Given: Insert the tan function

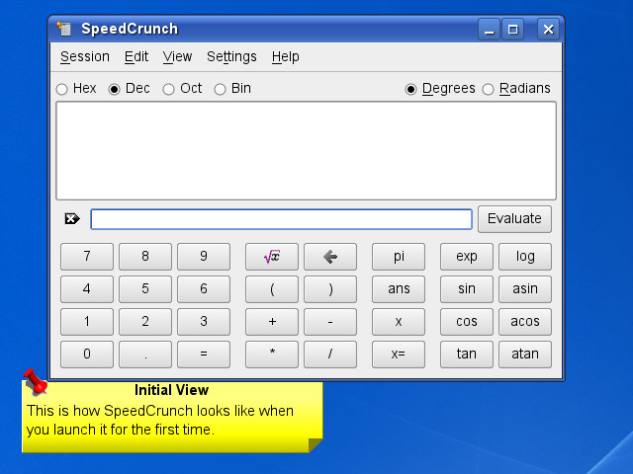Looking at the screenshot, I should pyautogui.click(x=467, y=355).
